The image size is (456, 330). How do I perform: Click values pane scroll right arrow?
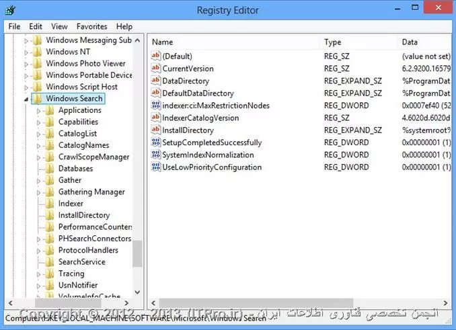pyautogui.click(x=445, y=303)
